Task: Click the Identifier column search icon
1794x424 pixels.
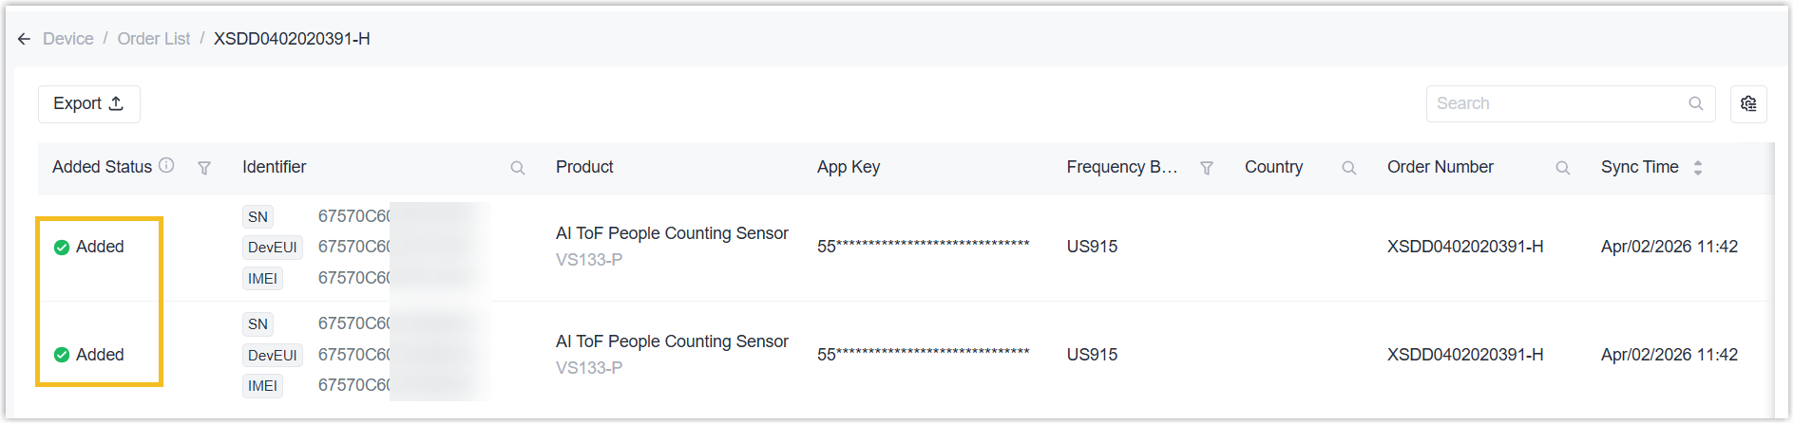Action: pyautogui.click(x=518, y=168)
